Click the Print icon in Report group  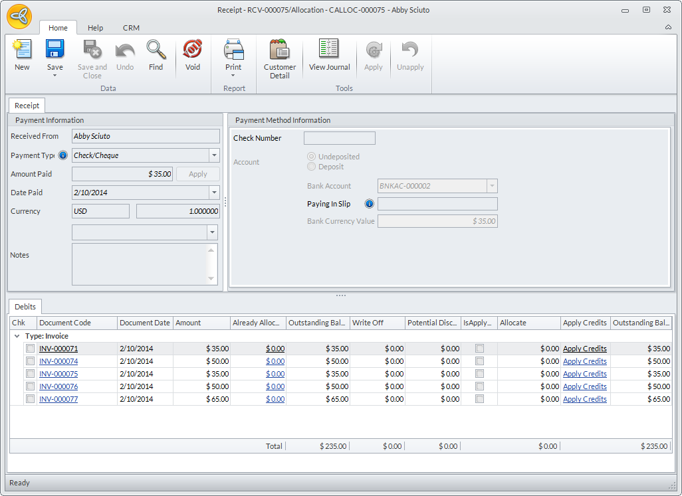click(233, 50)
